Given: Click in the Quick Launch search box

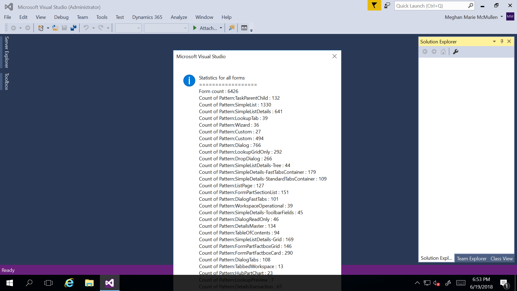Looking at the screenshot, I should coord(431,6).
